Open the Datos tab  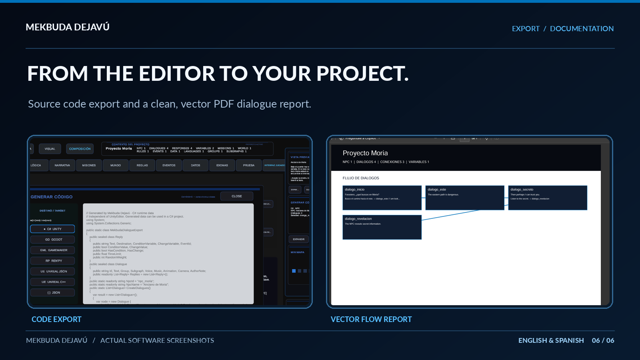[196, 165]
